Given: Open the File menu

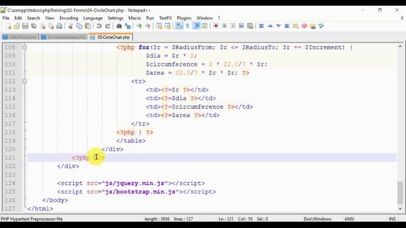Looking at the screenshot, I should (6, 18).
